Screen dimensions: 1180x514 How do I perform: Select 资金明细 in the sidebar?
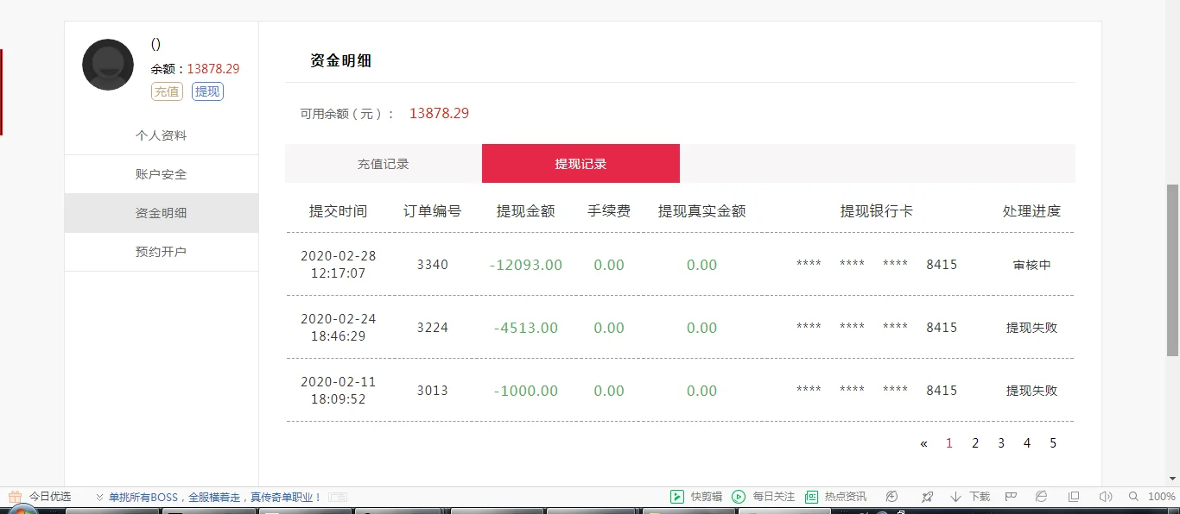tap(162, 213)
